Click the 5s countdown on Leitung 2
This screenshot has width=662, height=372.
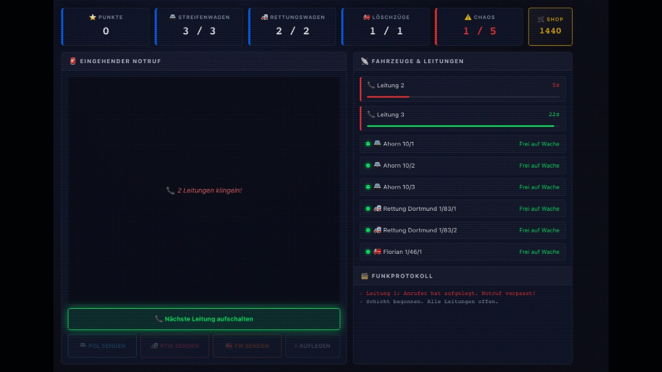point(556,85)
